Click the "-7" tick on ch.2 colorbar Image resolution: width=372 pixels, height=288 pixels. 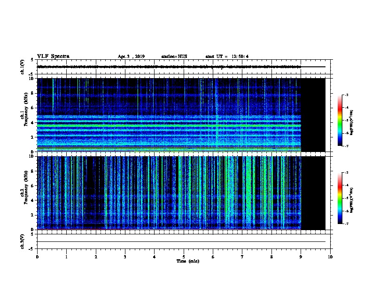click(x=346, y=224)
